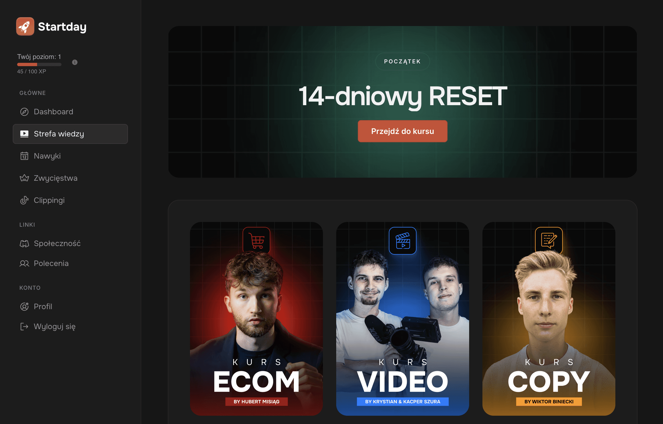Click the Nawyki calendar icon

[24, 156]
